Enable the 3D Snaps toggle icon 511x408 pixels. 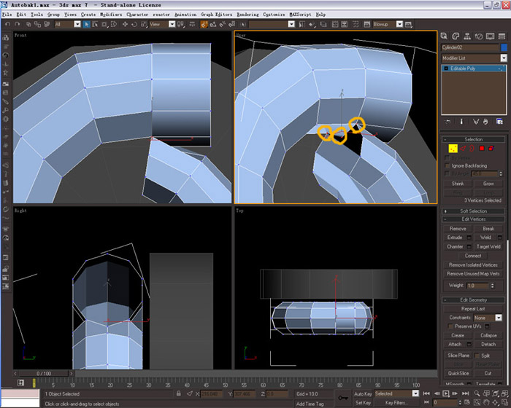[204, 24]
